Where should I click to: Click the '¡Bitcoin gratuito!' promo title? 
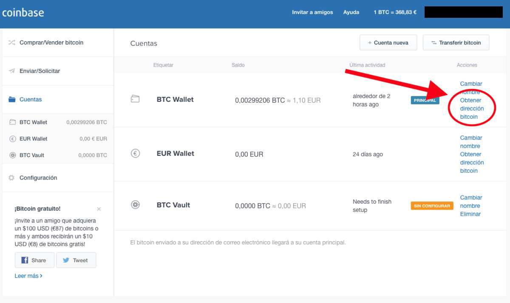click(x=37, y=209)
